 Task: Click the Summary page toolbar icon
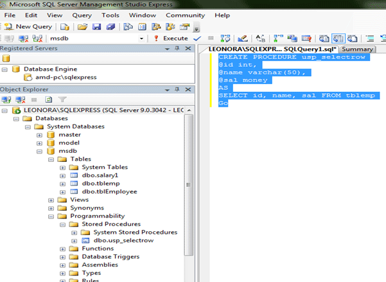point(142,26)
